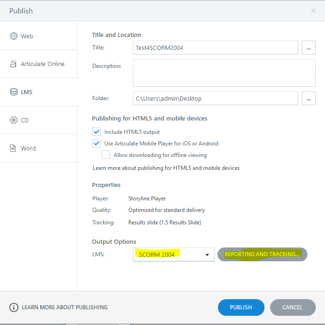Browse for folder using ellipsis button
325x325 pixels.
(x=309, y=98)
